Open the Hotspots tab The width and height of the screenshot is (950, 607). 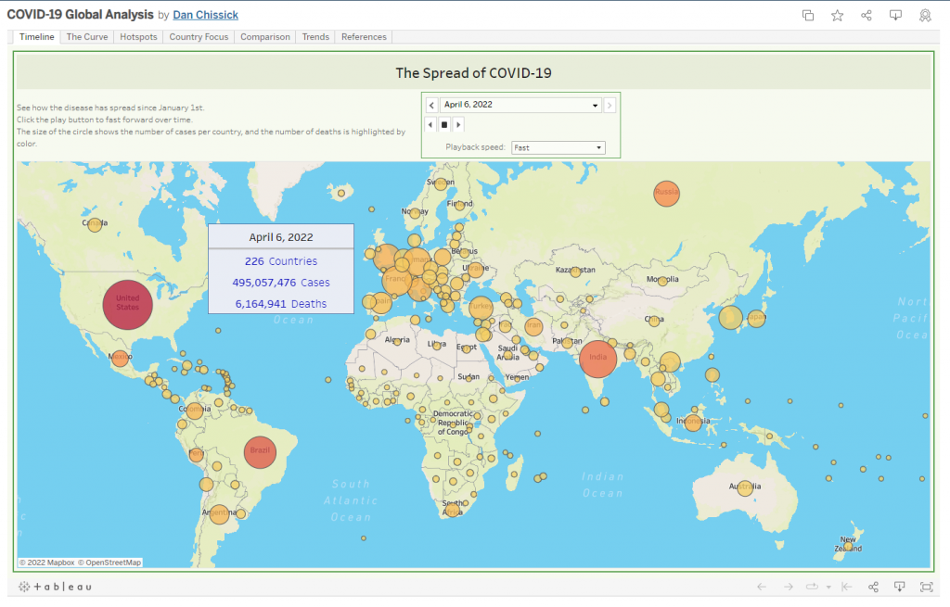point(138,37)
